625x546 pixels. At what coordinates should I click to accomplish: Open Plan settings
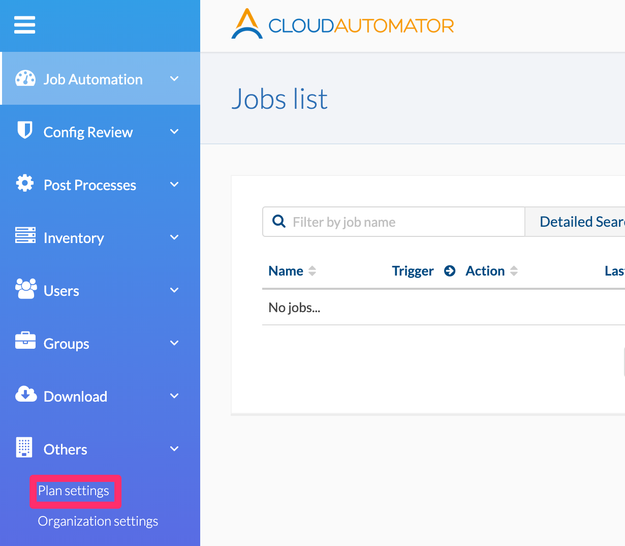coord(74,491)
